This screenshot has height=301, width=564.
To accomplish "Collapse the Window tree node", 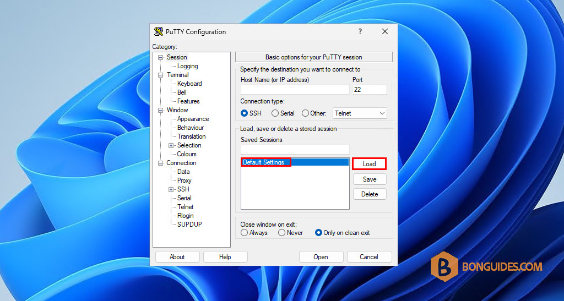I will pyautogui.click(x=160, y=110).
